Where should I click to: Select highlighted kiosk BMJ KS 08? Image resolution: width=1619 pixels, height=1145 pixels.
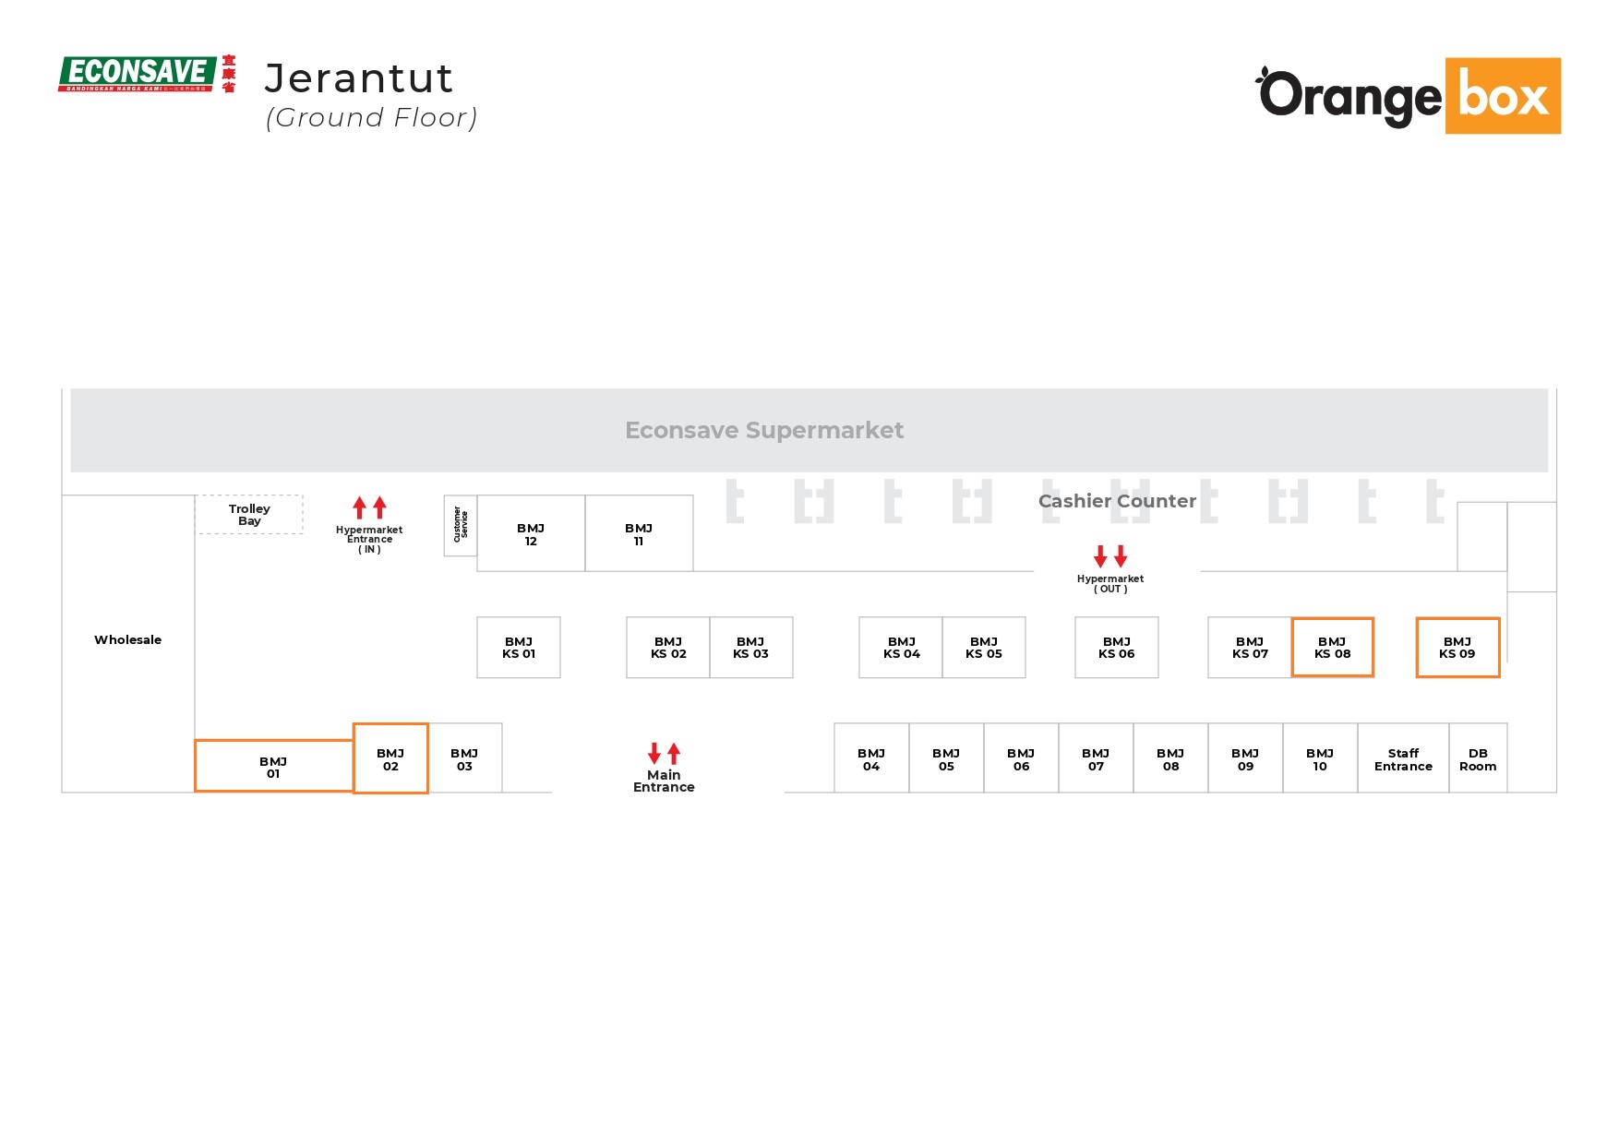point(1332,648)
